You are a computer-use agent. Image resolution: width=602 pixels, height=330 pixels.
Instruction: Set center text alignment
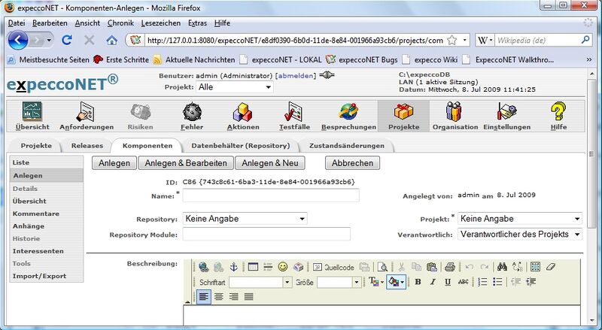coord(219,297)
